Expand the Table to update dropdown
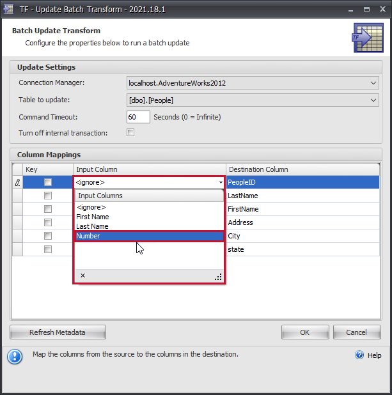Screen dimensions: 392x395 tap(373, 100)
